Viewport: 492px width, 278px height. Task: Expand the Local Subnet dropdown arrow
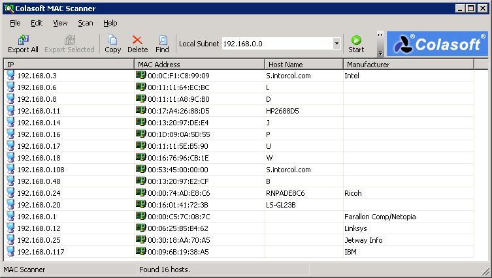[x=336, y=44]
